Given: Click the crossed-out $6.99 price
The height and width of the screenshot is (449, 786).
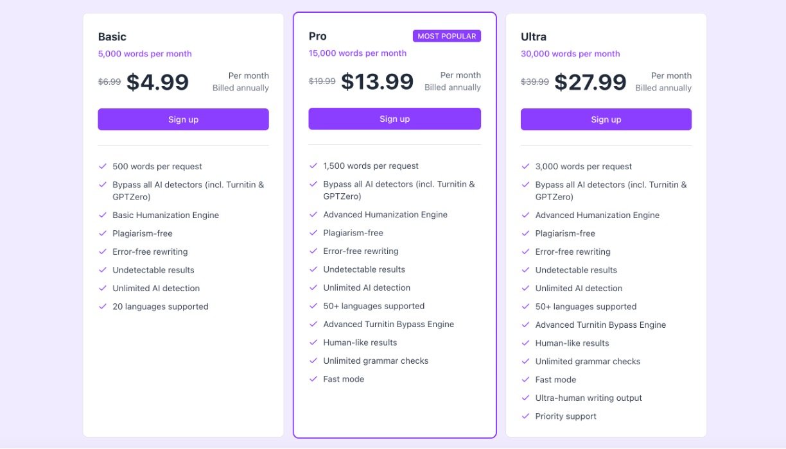Looking at the screenshot, I should 109,81.
